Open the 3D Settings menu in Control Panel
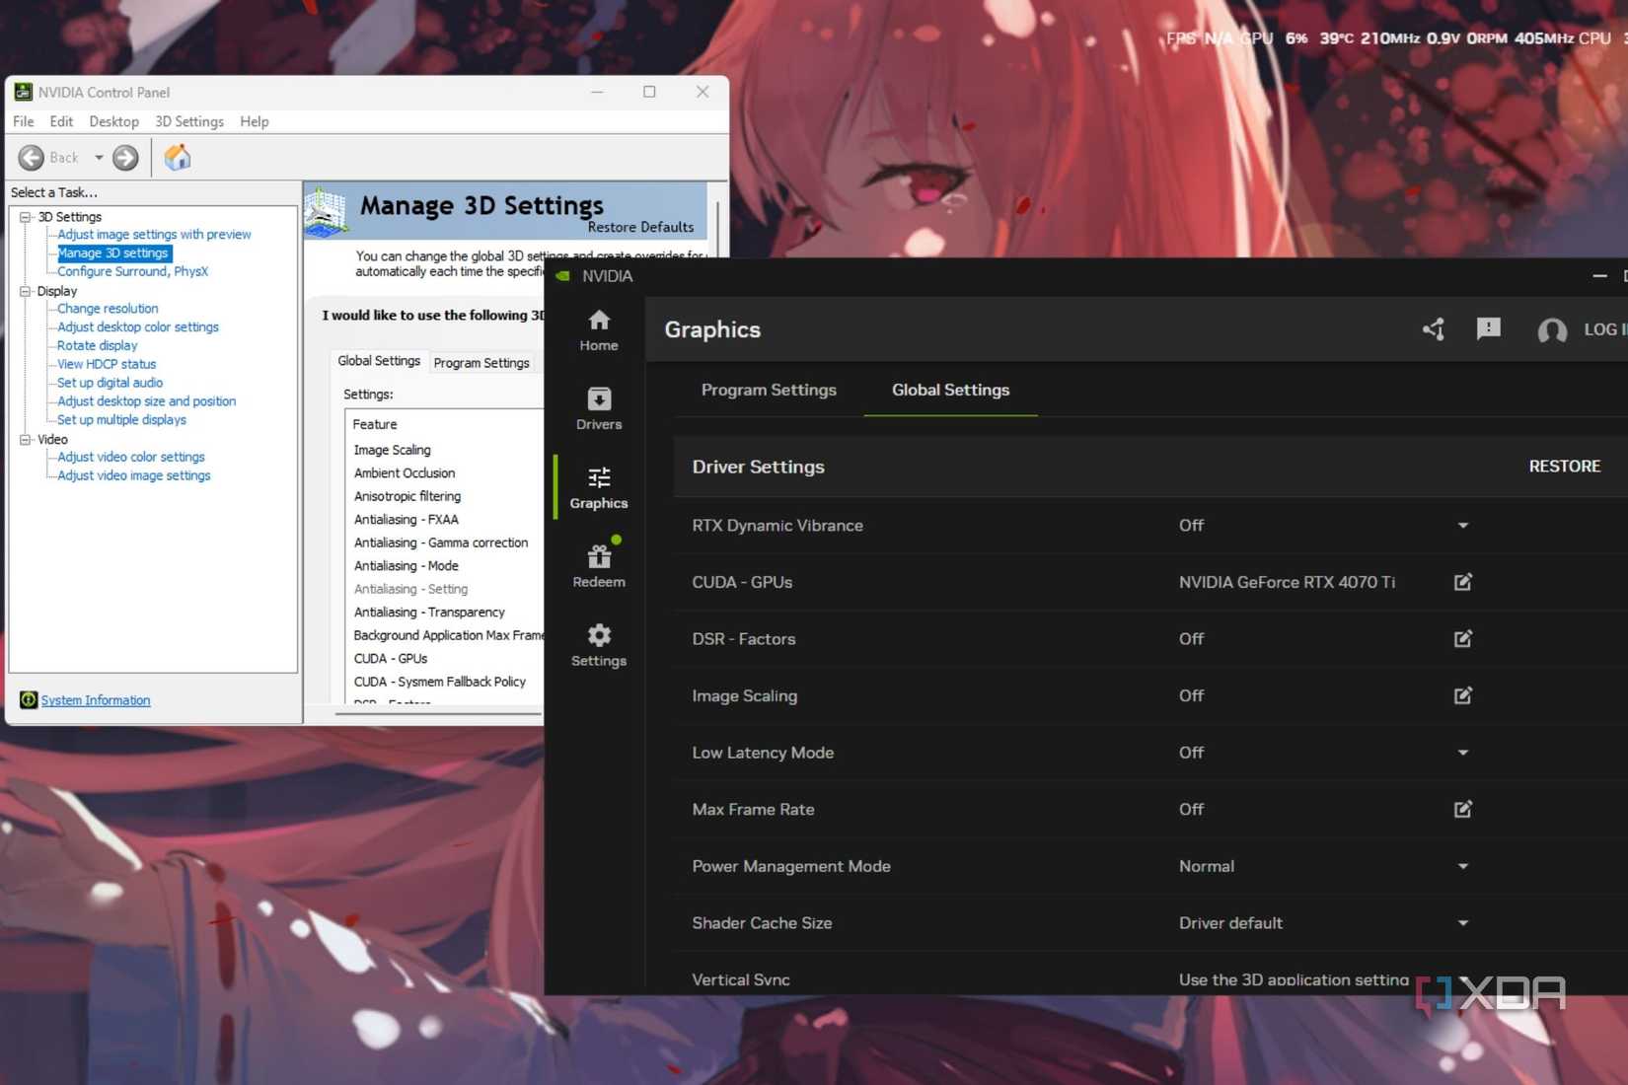 click(x=189, y=121)
